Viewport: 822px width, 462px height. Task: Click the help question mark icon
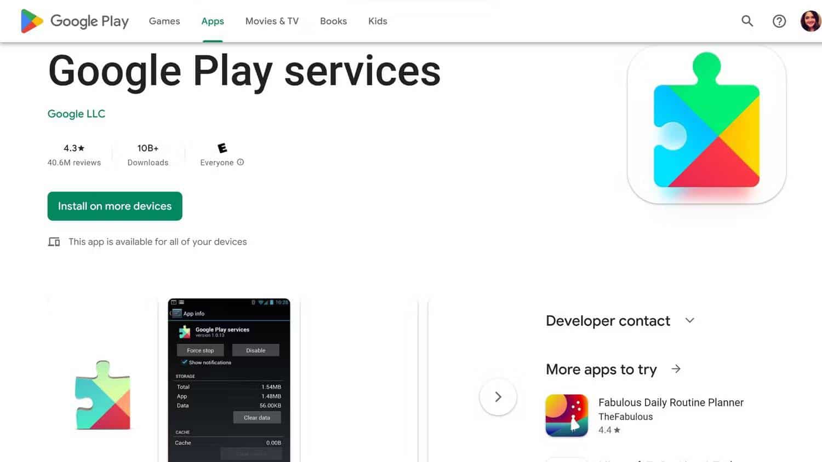779,21
